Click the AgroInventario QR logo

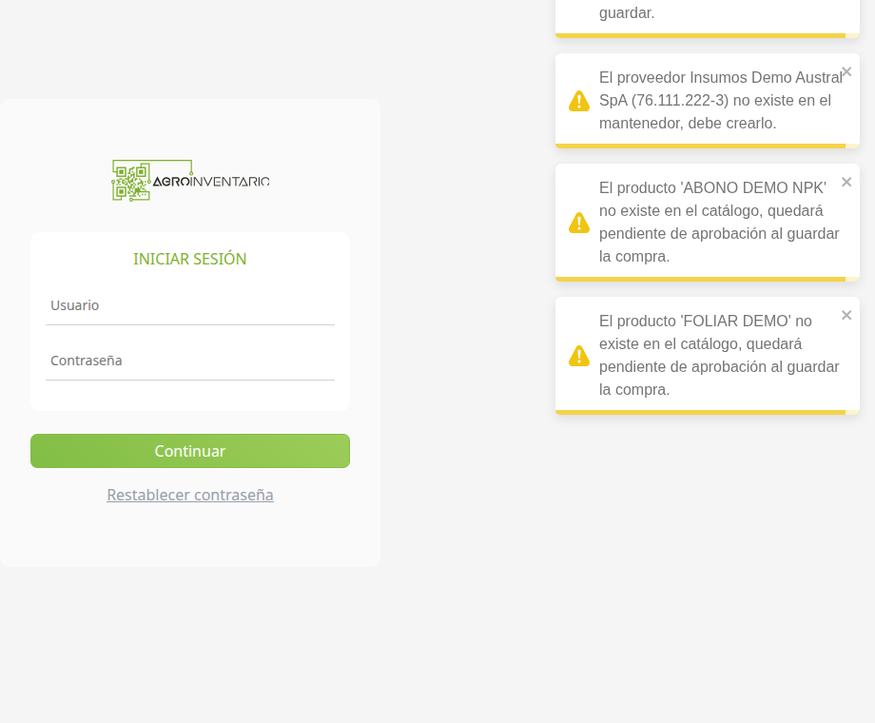pyautogui.click(x=190, y=181)
